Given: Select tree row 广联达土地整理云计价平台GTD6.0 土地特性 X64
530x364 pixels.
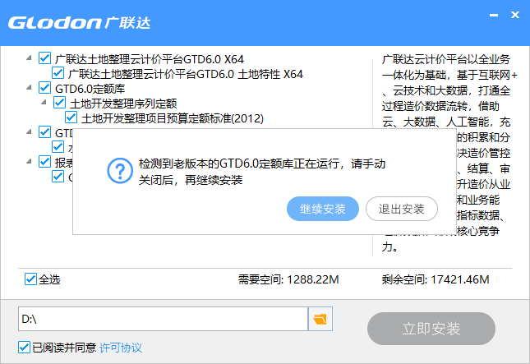Looking at the screenshot, I should [185, 74].
